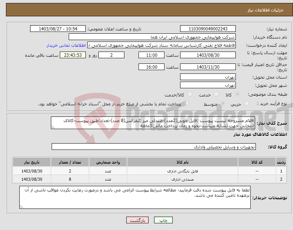Click the resize handle of buyer notes textarea
Screen dimensions: 293x230
[x=22, y=207]
